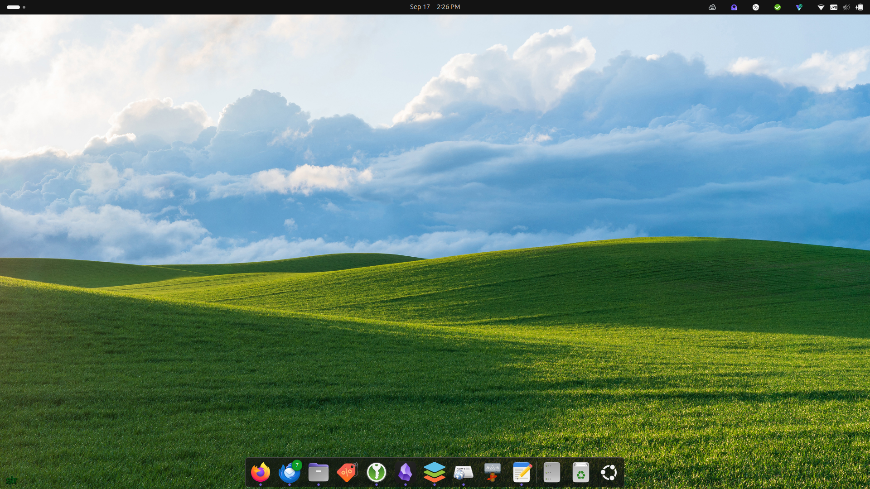Launch the newspaper news reader app
Viewport: 870px width, 489px height.
pos(464,473)
